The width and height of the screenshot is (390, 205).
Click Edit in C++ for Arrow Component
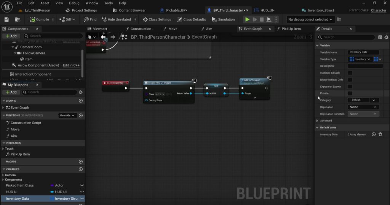click(71, 65)
